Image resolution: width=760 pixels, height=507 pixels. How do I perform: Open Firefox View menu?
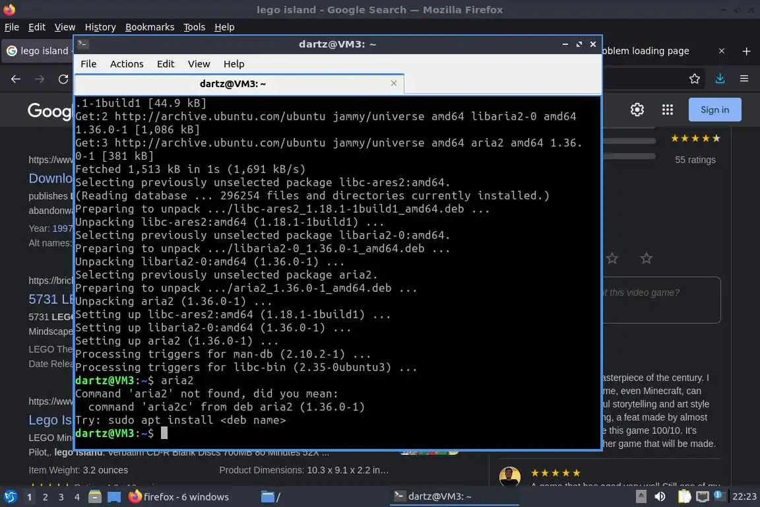(65, 27)
